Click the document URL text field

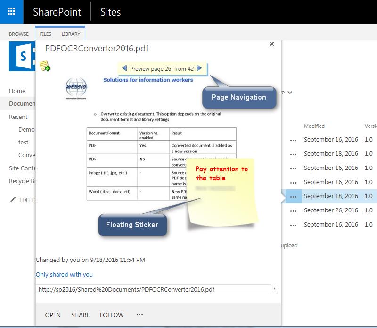[153, 289]
